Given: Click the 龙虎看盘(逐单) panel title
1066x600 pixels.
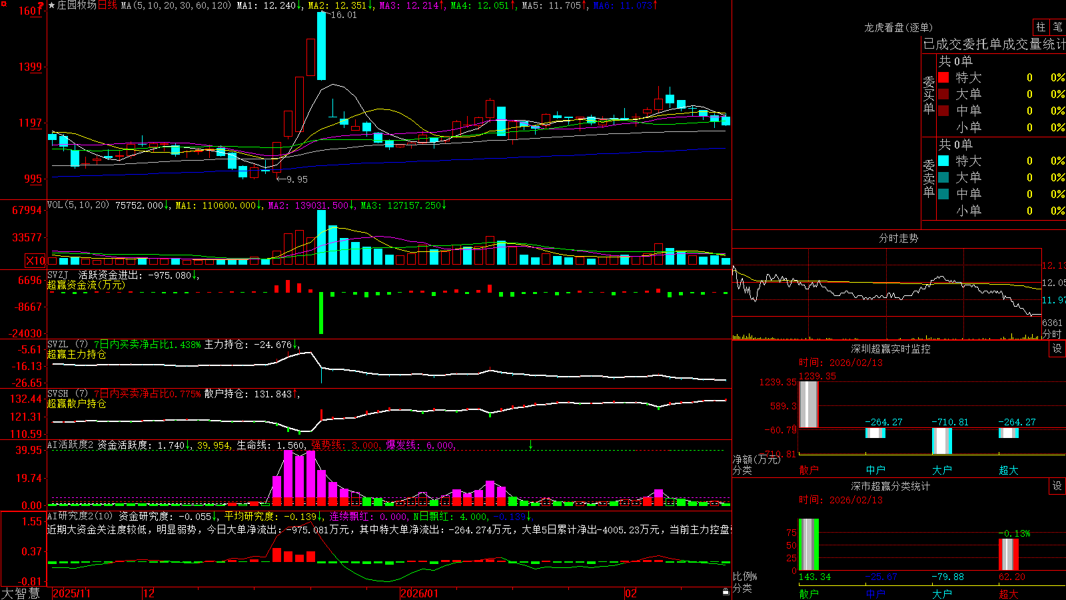Looking at the screenshot, I should tap(898, 27).
